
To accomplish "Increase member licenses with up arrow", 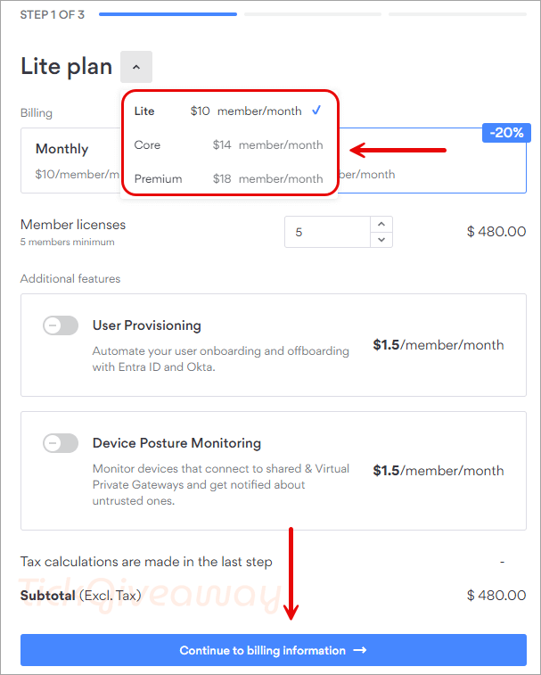I will click(381, 225).
